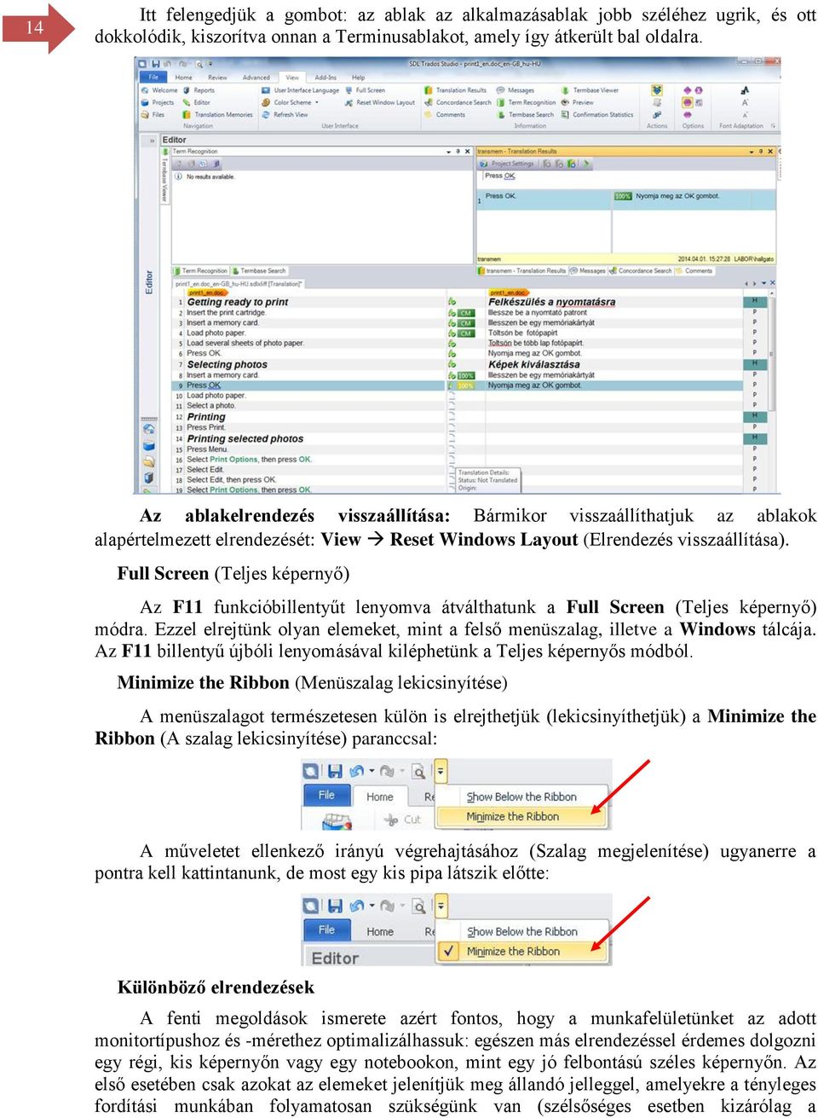The image size is (818, 1118).
Task: Toggle auto-hide pin on Term Recognition panel
Action: click(x=458, y=152)
